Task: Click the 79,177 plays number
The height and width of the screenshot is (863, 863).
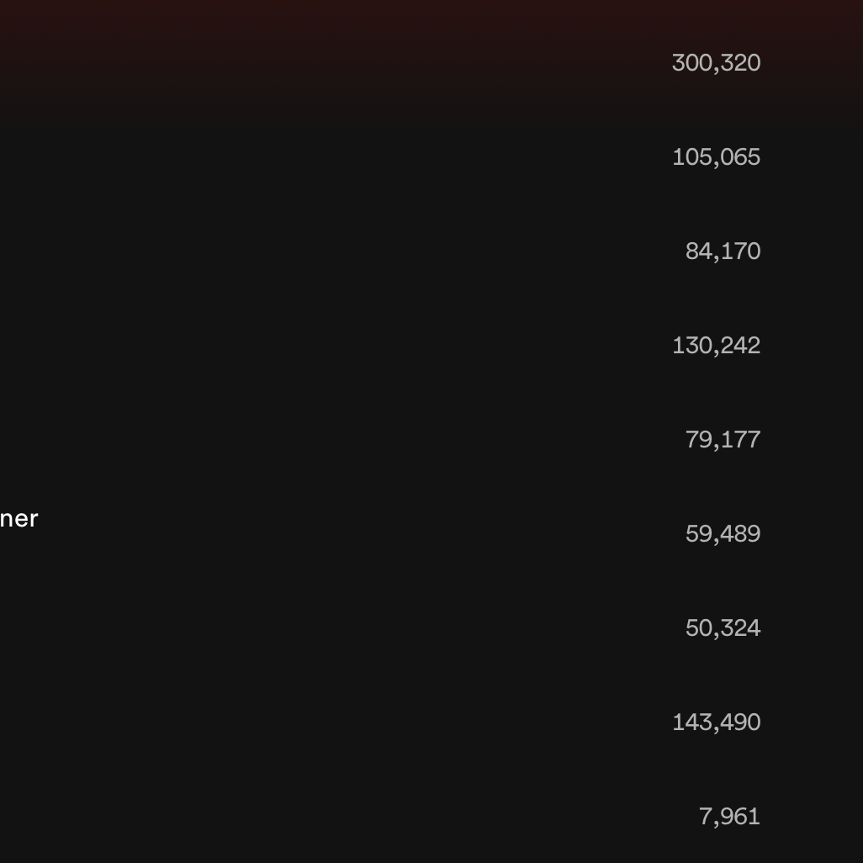Action: coord(723,440)
